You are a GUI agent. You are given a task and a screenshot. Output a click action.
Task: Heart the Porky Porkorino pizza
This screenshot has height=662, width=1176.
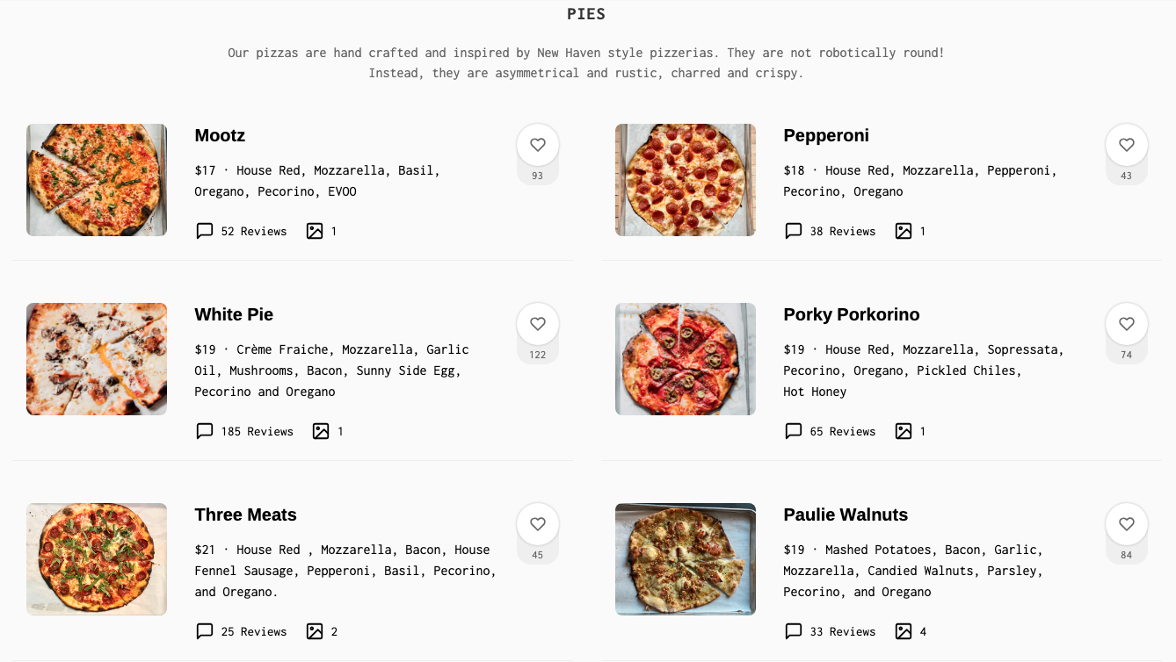point(1127,324)
